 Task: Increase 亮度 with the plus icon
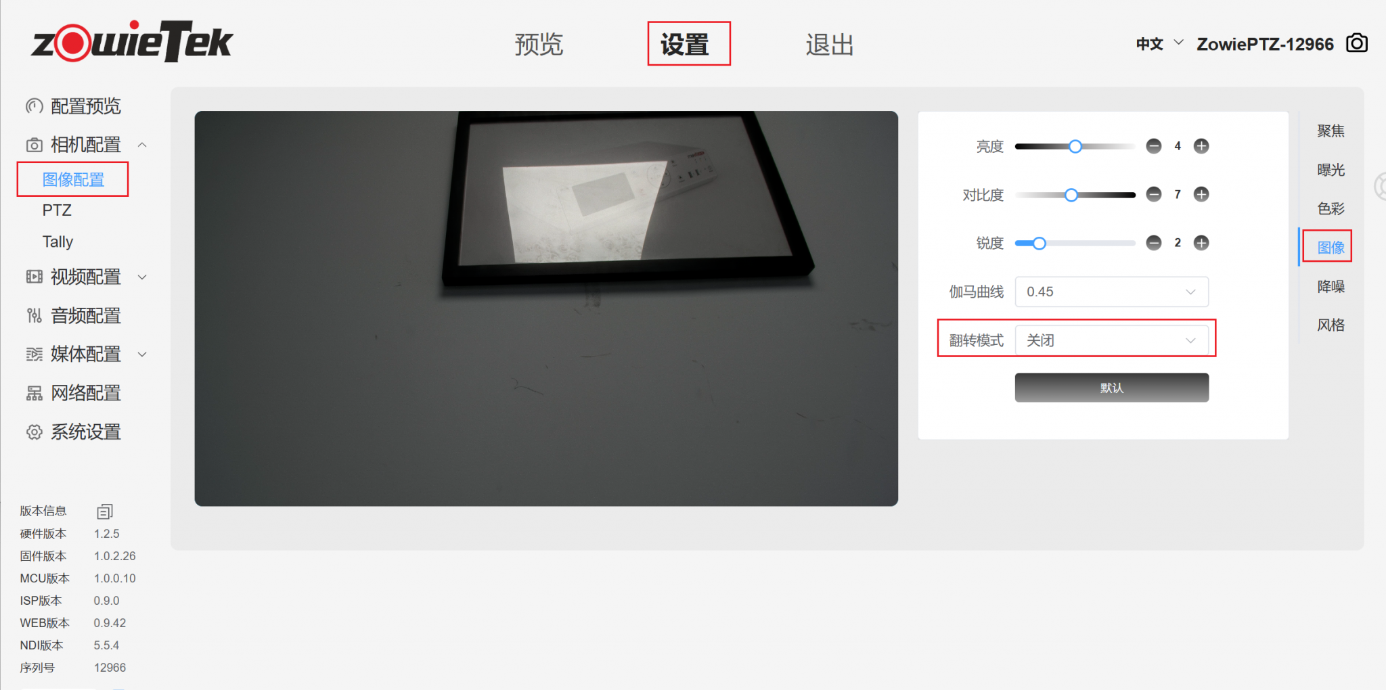pyautogui.click(x=1201, y=146)
